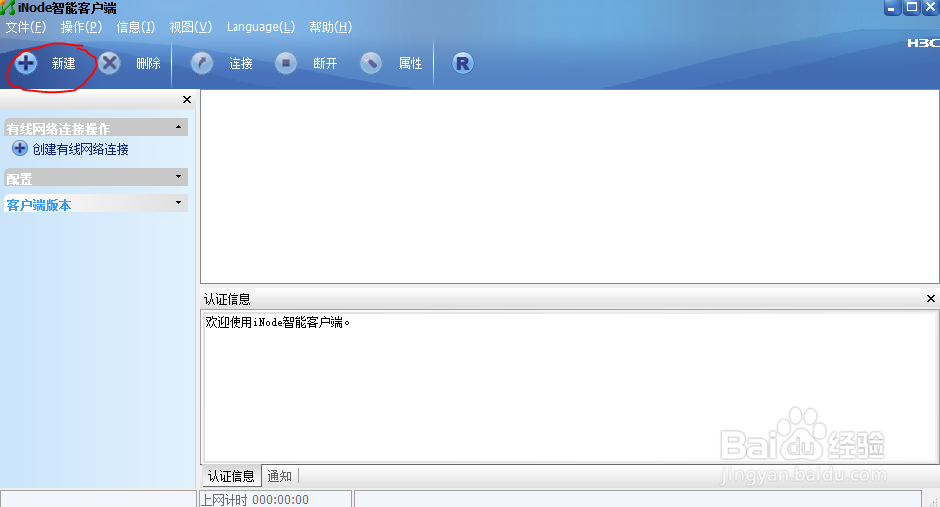Screen dimensions: 940x507
Task: Click the 删除 toolbar label
Action: coord(148,64)
